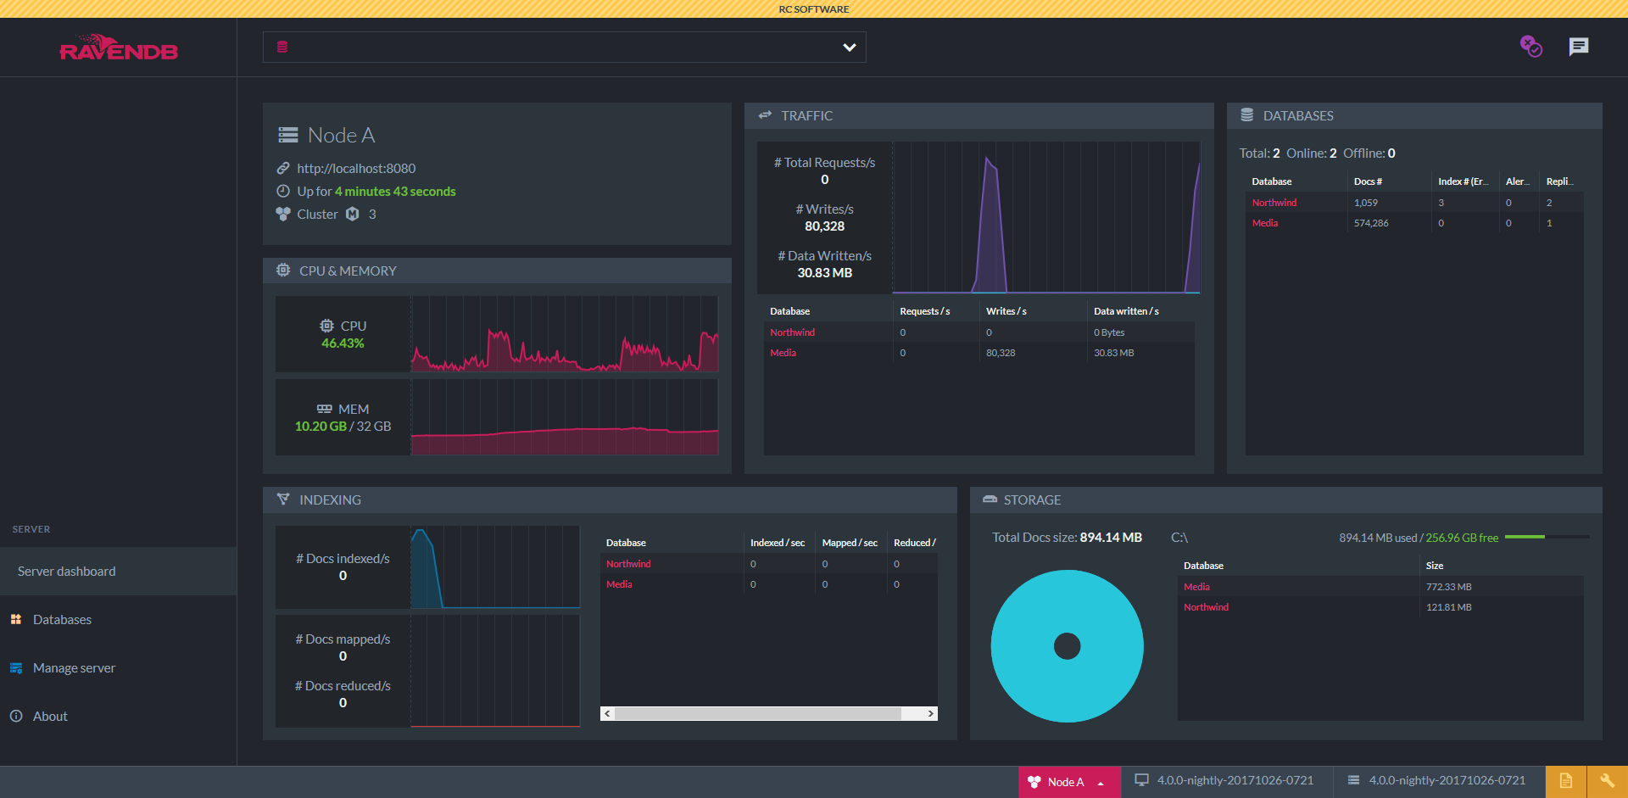The image size is (1628, 798).
Task: Click the MEM memory icon
Action: 325,409
